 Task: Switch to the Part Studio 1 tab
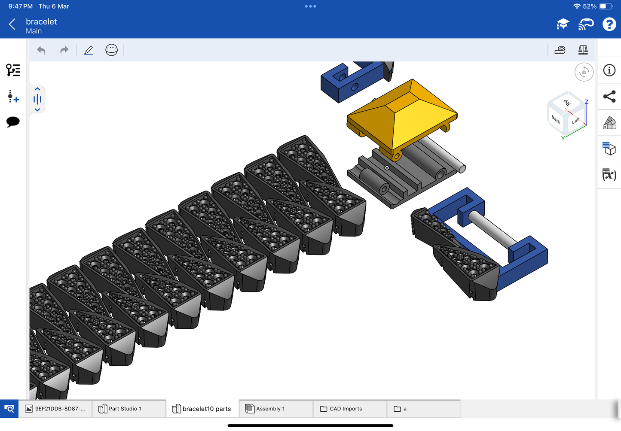pyautogui.click(x=125, y=409)
